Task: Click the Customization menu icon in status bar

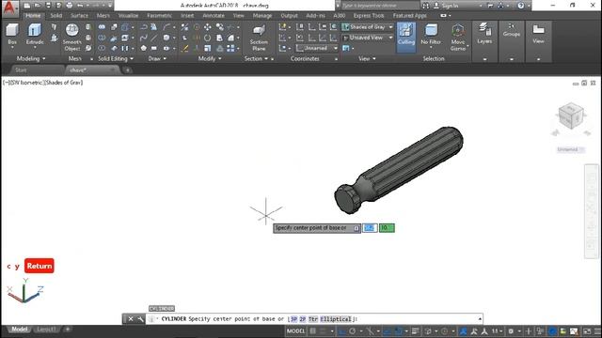Action: (597, 331)
